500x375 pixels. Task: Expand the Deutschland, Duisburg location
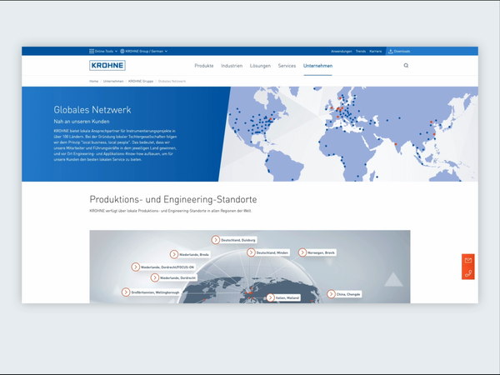(234, 240)
